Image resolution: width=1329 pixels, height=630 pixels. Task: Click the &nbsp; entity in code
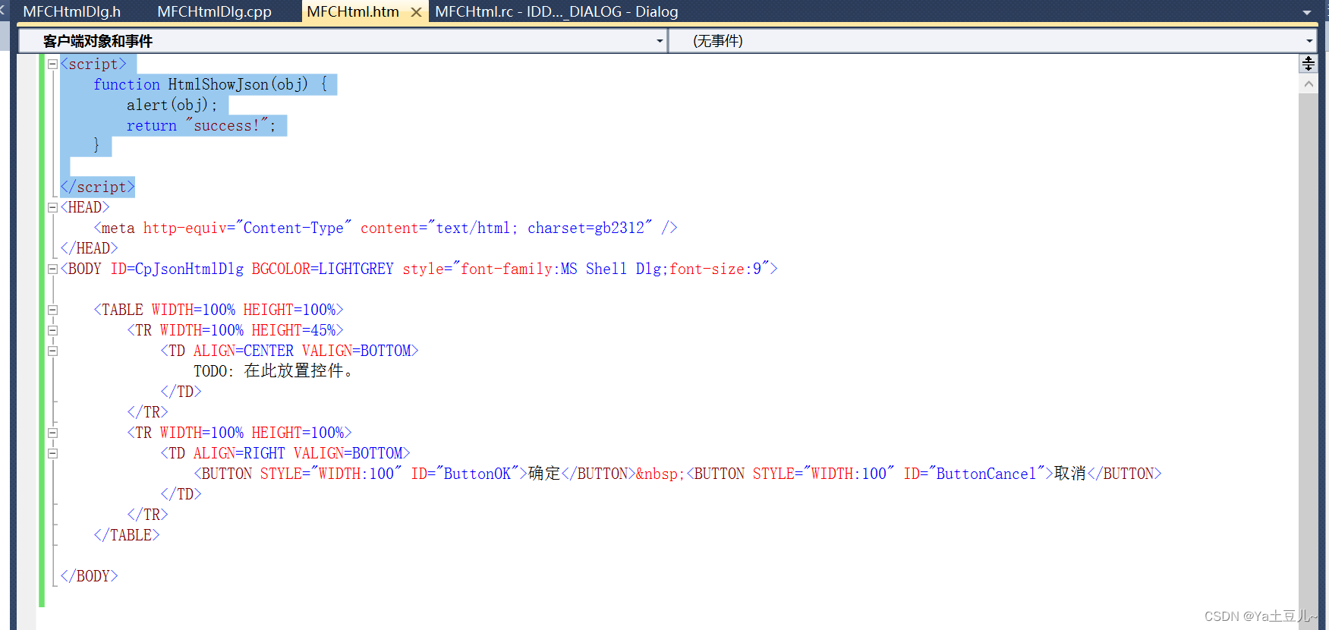pyautogui.click(x=660, y=474)
